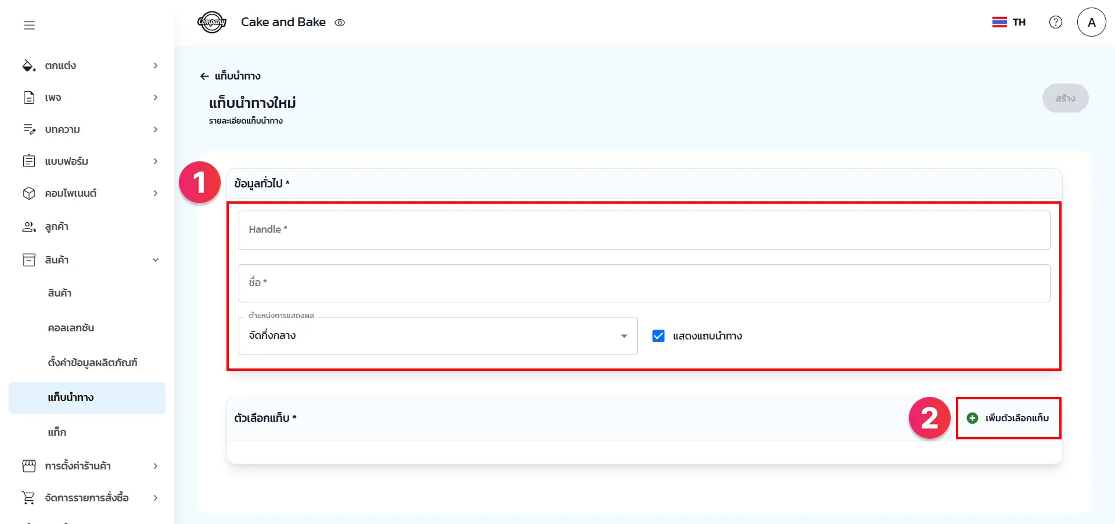Click the eye icon beside store name

340,23
